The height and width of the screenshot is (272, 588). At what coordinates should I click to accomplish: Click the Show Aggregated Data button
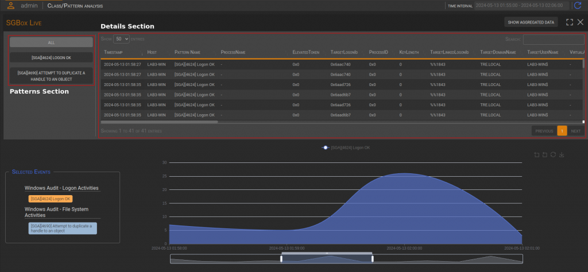[531, 22]
